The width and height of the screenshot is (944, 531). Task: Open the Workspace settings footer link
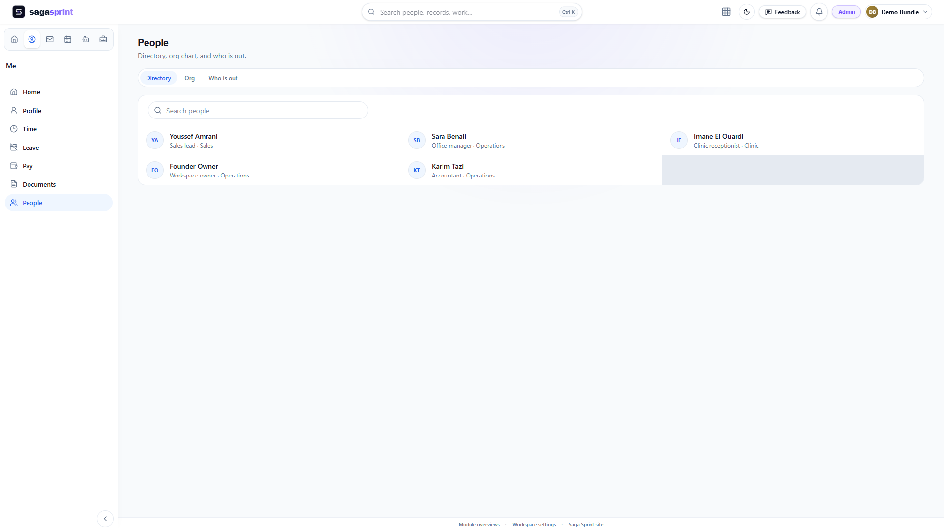534,525
